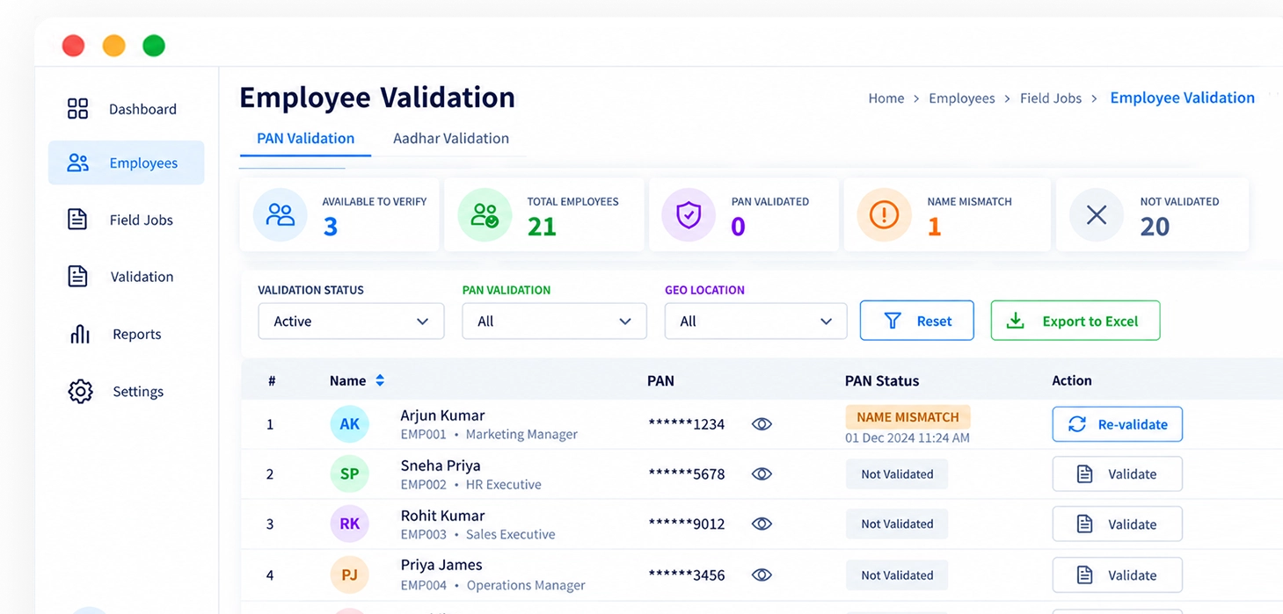Click the name Arjun Kumar
Viewport: 1283px width, 614px height.
(442, 415)
